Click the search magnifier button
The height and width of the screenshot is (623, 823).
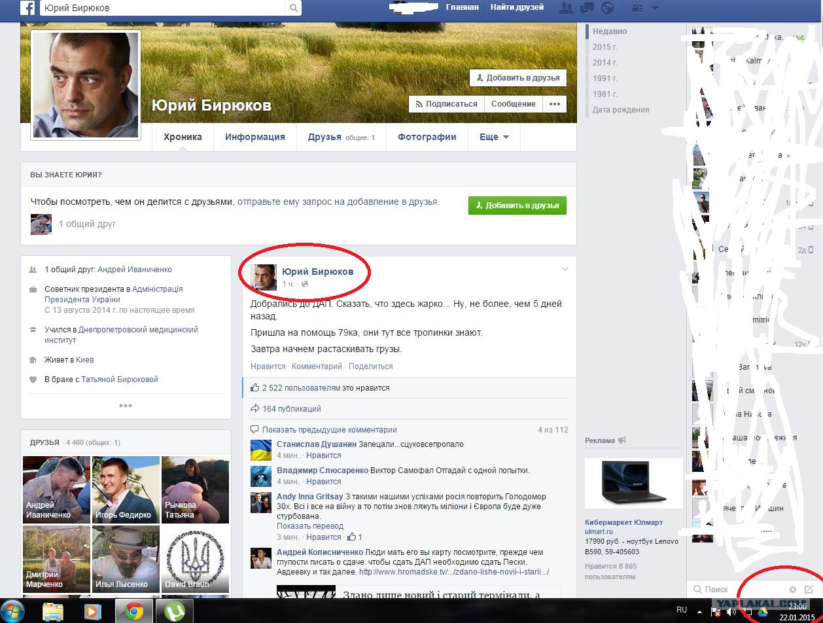pyautogui.click(x=294, y=8)
